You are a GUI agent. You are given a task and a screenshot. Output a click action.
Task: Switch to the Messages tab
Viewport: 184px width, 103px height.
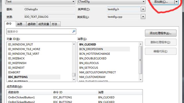(21, 24)
